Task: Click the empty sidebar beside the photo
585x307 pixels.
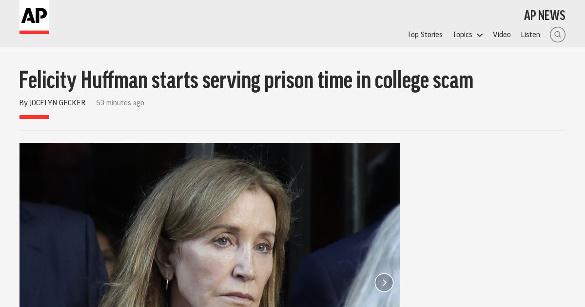Action: click(x=483, y=225)
